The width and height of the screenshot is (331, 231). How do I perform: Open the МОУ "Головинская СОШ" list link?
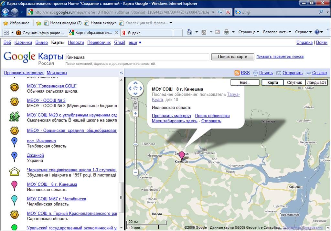[x=52, y=86]
